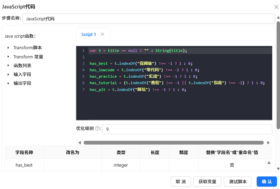Select the 输入字段 label
This screenshot has width=280, height=189.
pos(22,74)
